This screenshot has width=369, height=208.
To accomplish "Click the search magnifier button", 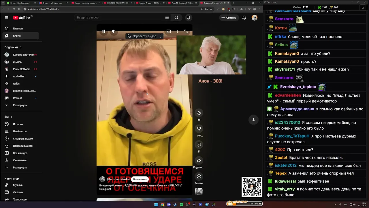I will [176, 18].
